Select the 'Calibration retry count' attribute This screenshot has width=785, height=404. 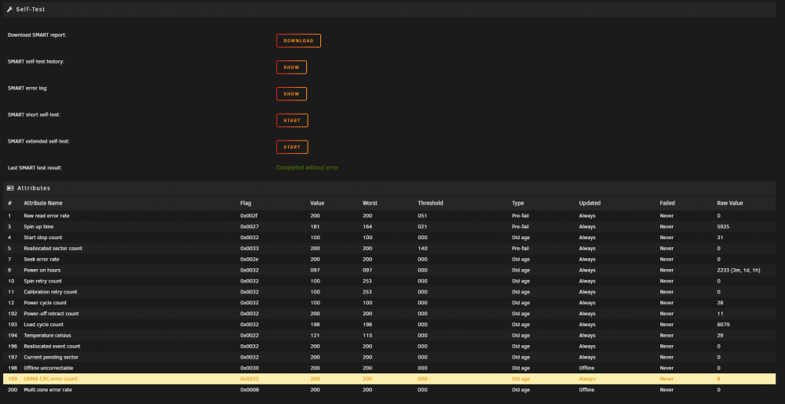point(389,292)
